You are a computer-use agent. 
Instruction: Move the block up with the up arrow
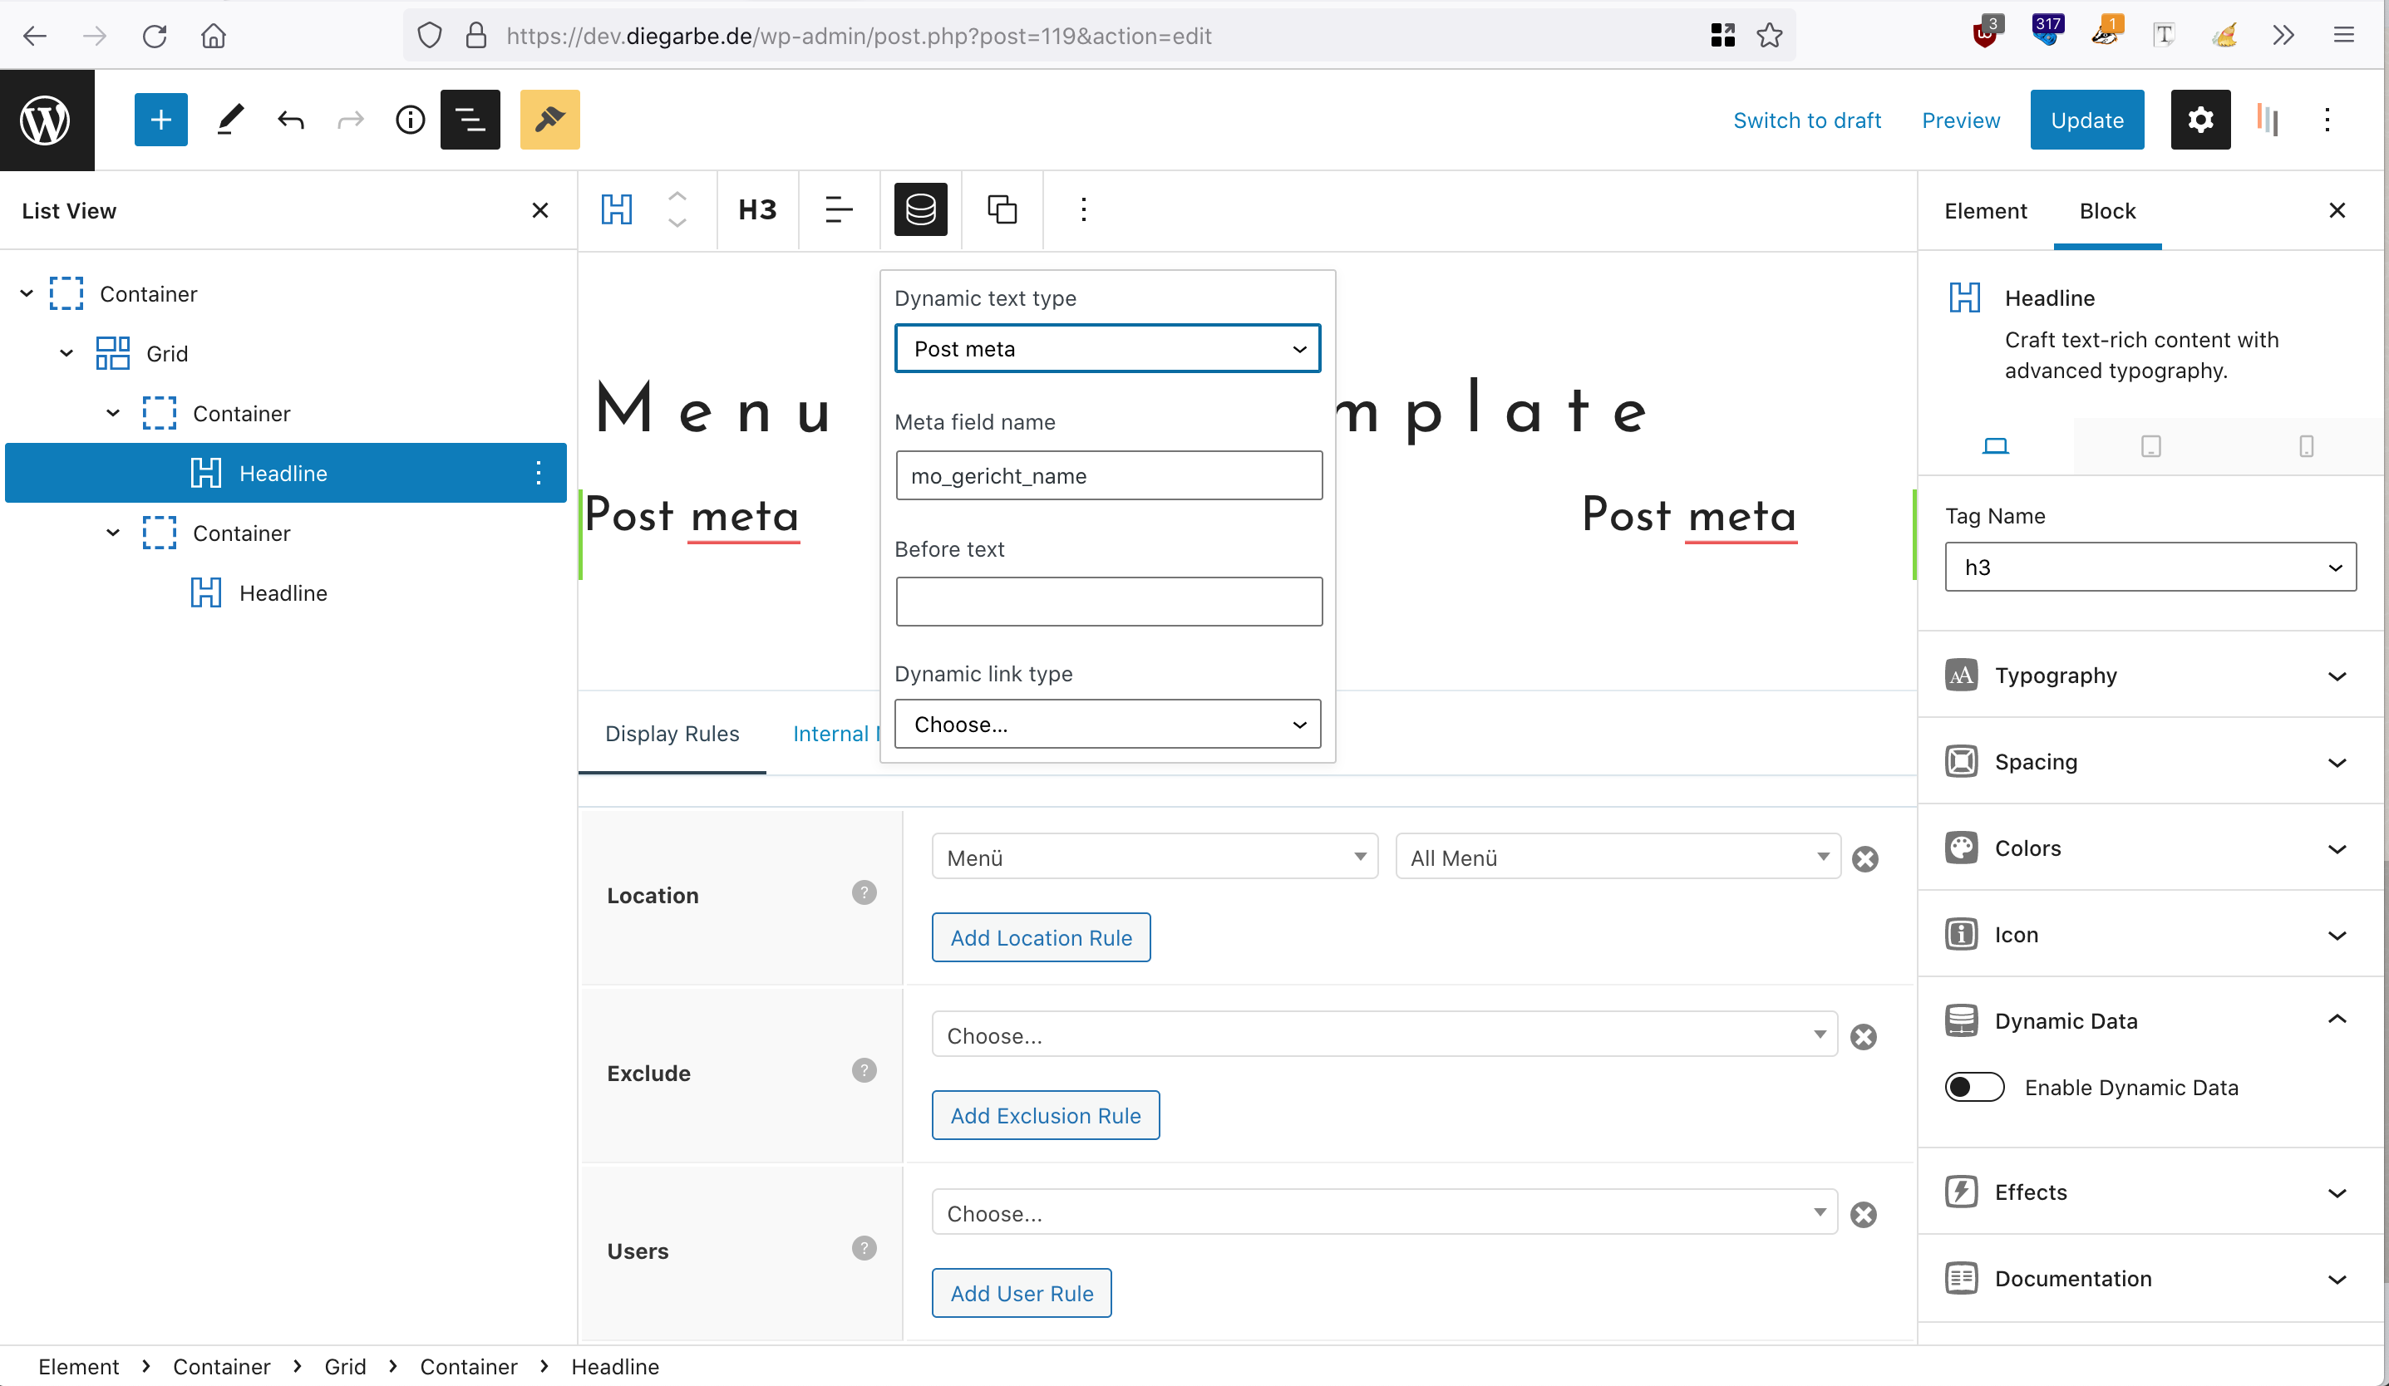pos(677,195)
